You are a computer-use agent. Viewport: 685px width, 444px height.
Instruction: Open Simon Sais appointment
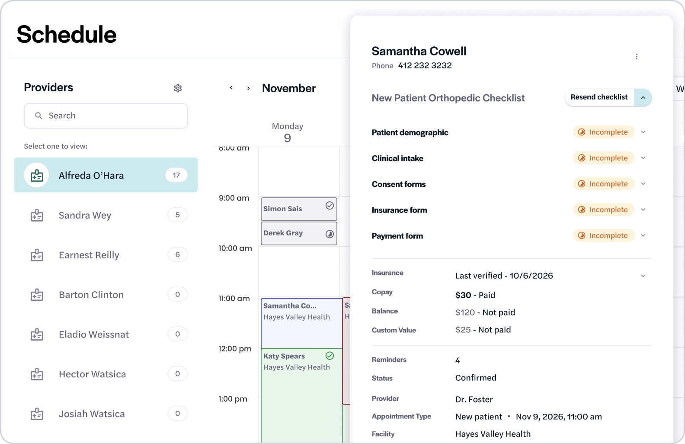click(299, 209)
